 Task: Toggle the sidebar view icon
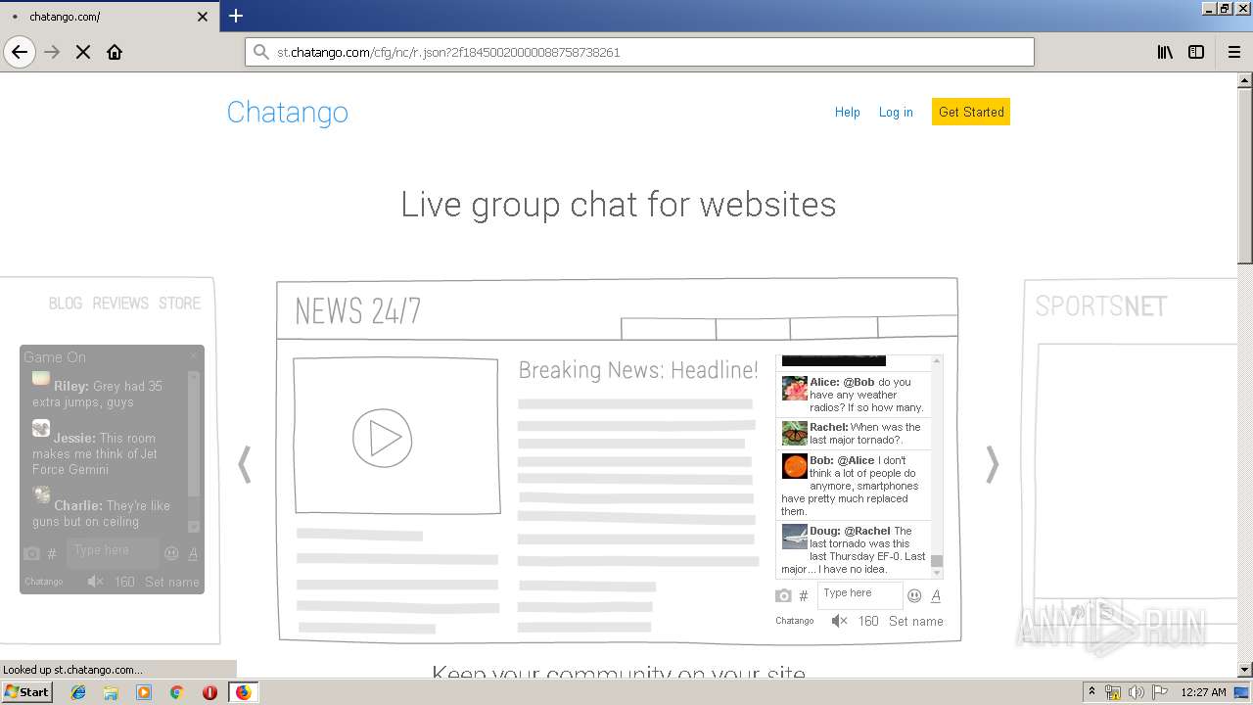coord(1196,52)
